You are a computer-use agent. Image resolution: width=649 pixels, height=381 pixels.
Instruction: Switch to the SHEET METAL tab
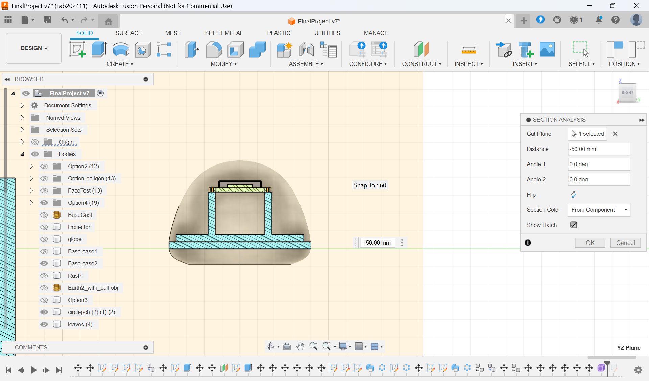click(224, 33)
